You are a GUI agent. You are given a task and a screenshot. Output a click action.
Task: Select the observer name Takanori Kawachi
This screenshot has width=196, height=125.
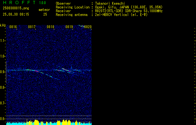click(110, 3)
